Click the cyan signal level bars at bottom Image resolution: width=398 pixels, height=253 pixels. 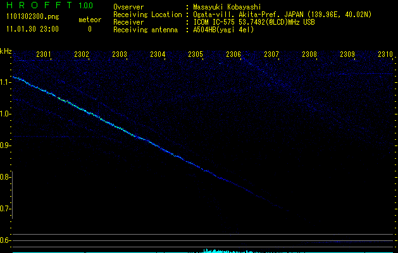(203, 251)
